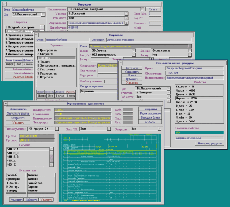230x207 pixels.
Task: Expand the Цех dropdown in Технологические ресурсы
Action: 168,88
